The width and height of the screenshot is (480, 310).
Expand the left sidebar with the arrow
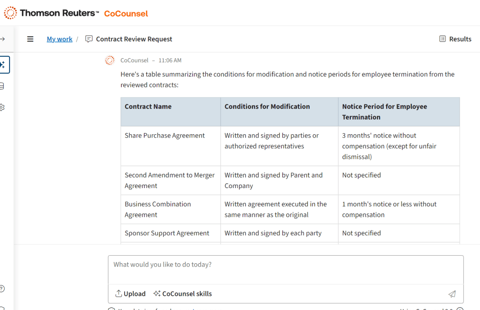coord(3,39)
